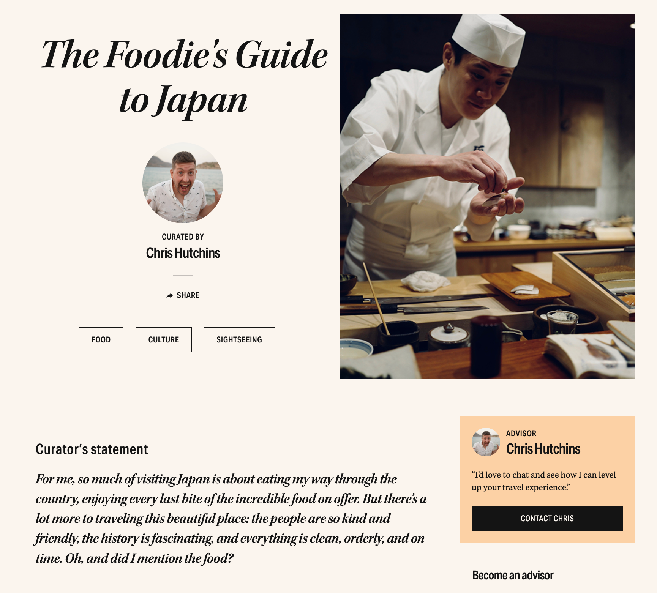Click the curator's statement paragraph
The width and height of the screenshot is (657, 593).
click(x=231, y=519)
